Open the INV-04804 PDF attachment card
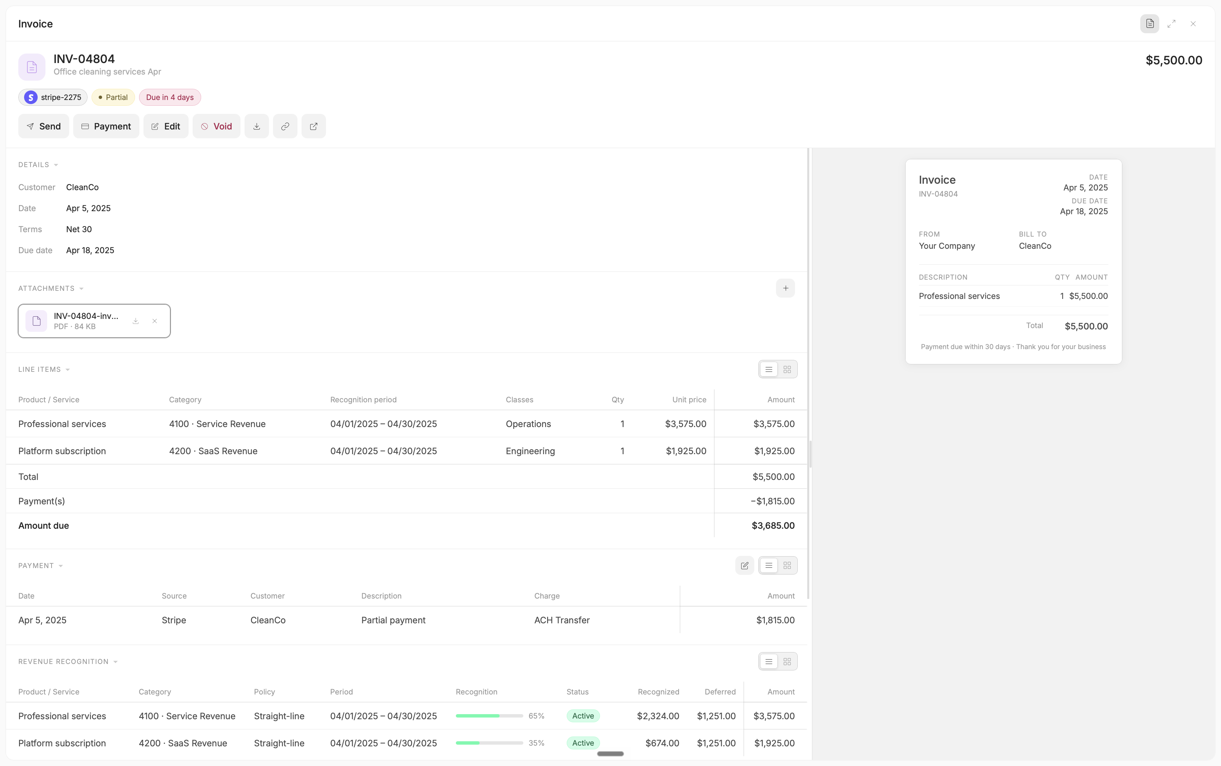Image resolution: width=1221 pixels, height=766 pixels. pos(94,321)
